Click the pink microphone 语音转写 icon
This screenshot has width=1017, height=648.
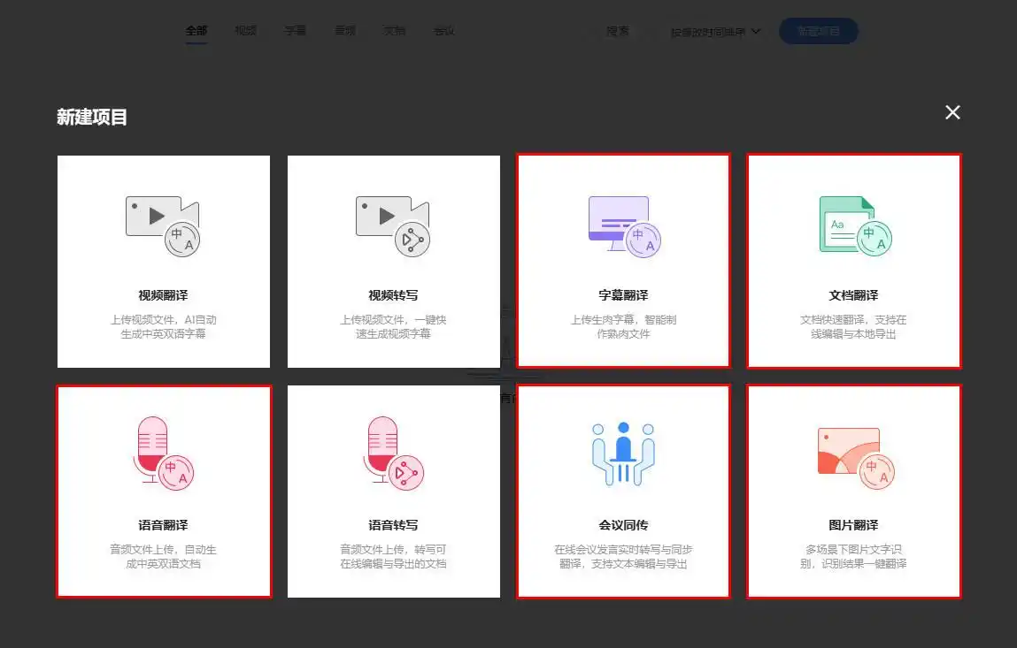pos(393,453)
